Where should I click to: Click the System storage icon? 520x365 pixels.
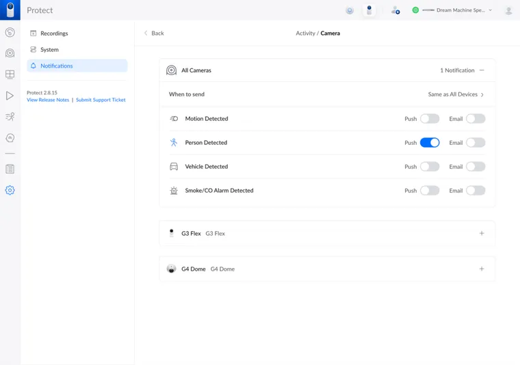33,49
